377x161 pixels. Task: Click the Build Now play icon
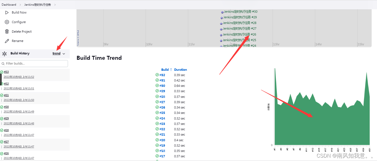click(x=7, y=12)
